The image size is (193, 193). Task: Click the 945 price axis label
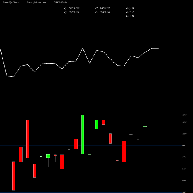coord(184,169)
